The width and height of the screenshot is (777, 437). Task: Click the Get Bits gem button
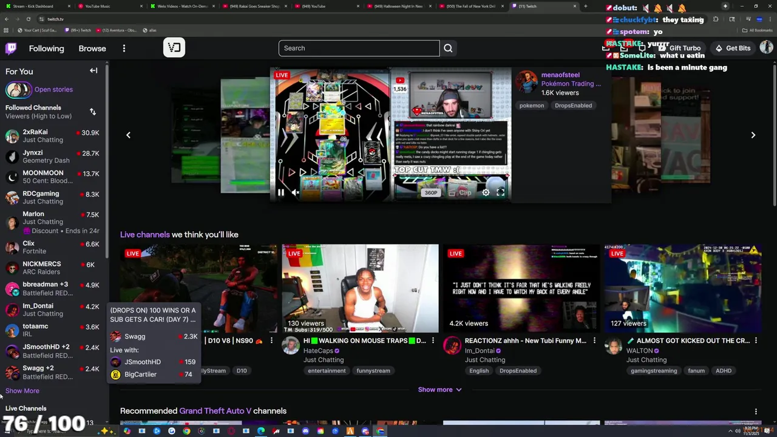tap(733, 48)
